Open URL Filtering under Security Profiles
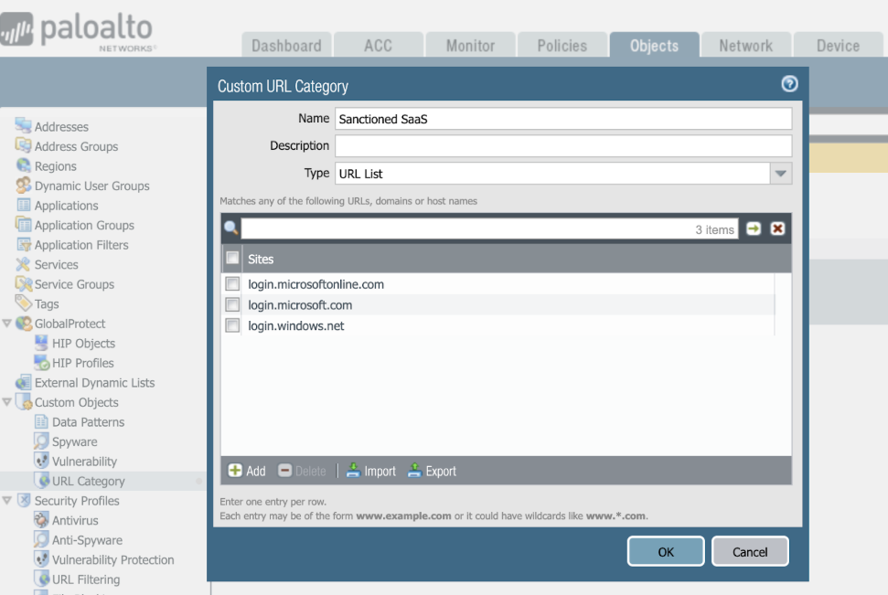The height and width of the screenshot is (595, 888). pos(86,579)
